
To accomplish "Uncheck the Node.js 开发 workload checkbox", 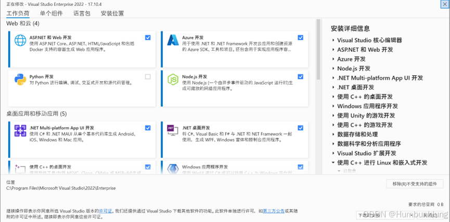I will (301, 77).
